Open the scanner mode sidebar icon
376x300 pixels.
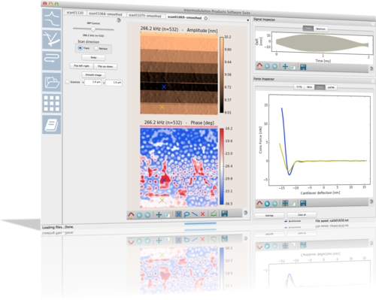(52, 61)
